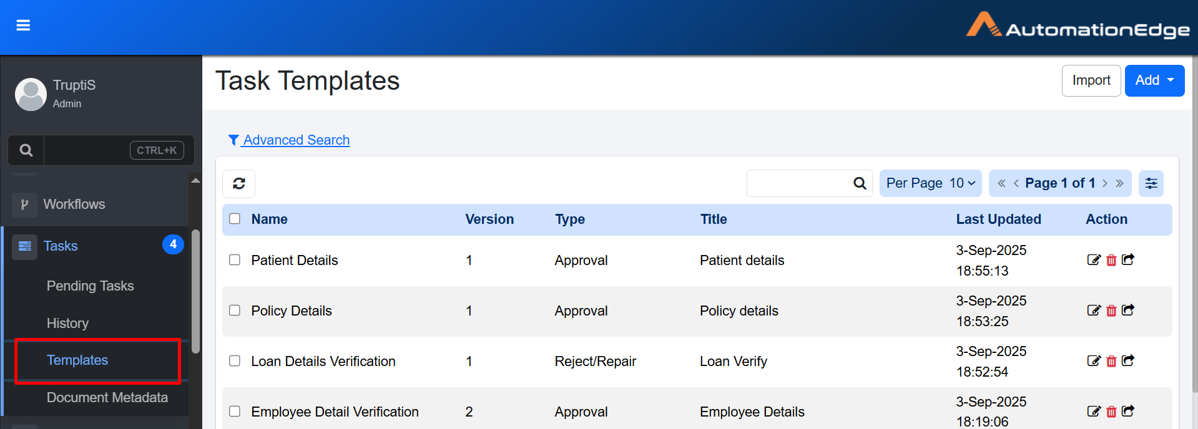Screen dimensions: 1198x429
Task: Sort by the Version column header
Action: pos(489,219)
